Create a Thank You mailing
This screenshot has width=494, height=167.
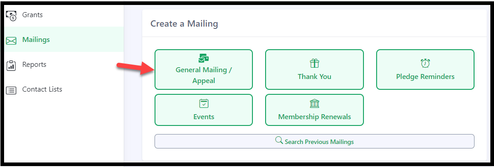[315, 70]
